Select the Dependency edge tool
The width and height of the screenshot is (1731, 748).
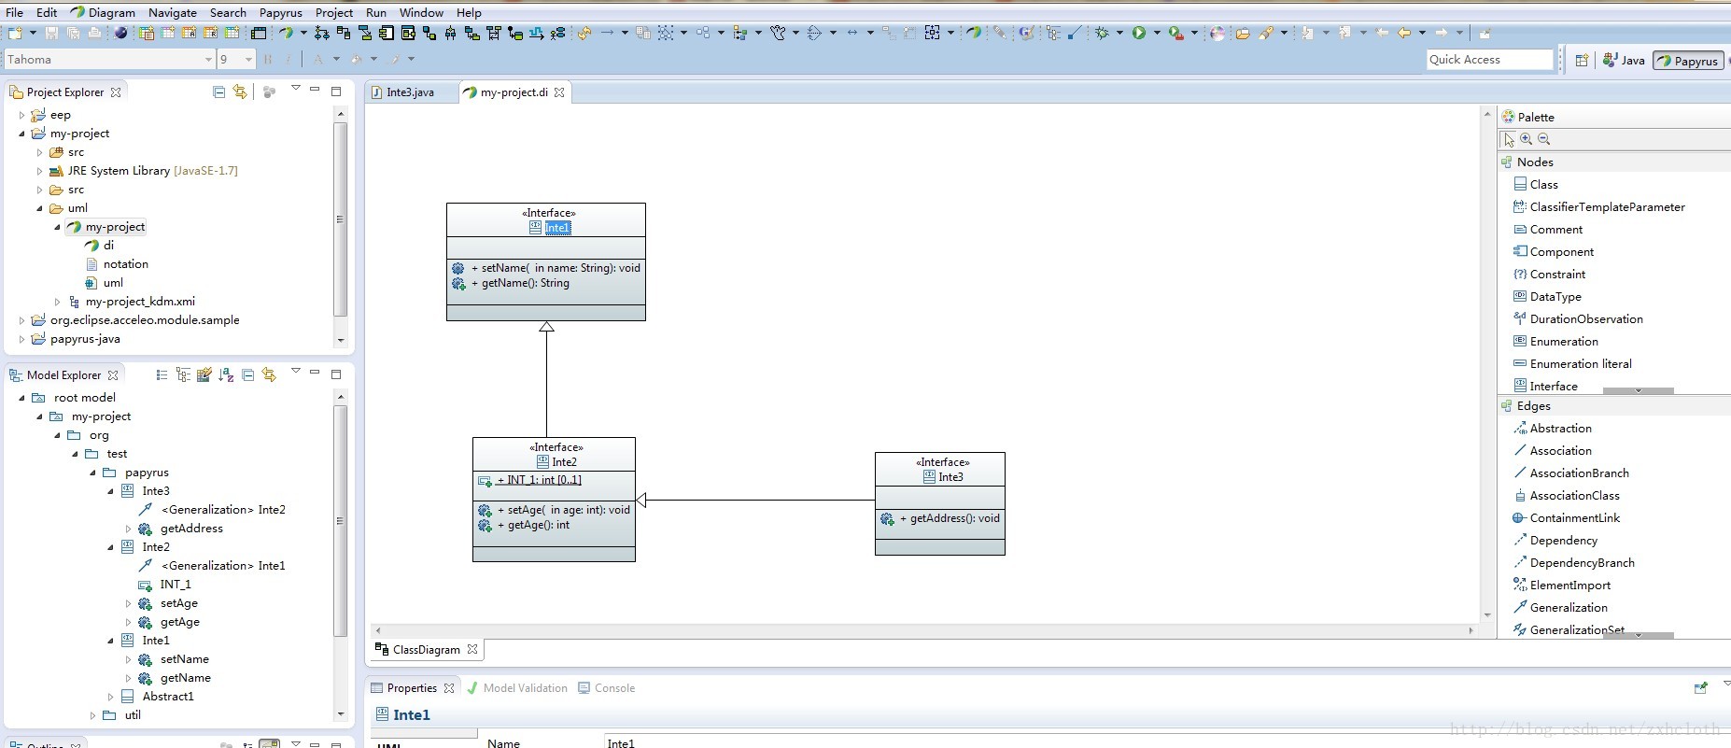pyautogui.click(x=1555, y=541)
